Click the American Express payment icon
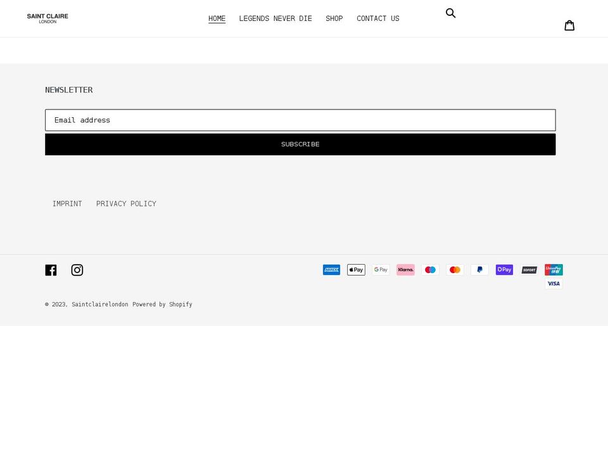 point(331,270)
